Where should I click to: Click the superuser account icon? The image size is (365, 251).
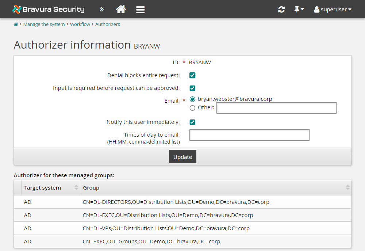point(316,9)
